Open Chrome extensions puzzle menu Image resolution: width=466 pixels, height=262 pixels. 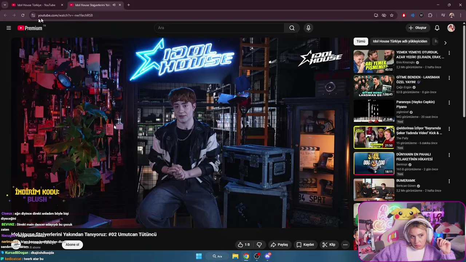[x=430, y=15]
